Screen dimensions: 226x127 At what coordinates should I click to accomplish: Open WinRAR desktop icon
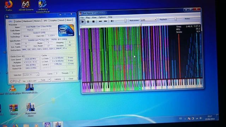coord(13,110)
